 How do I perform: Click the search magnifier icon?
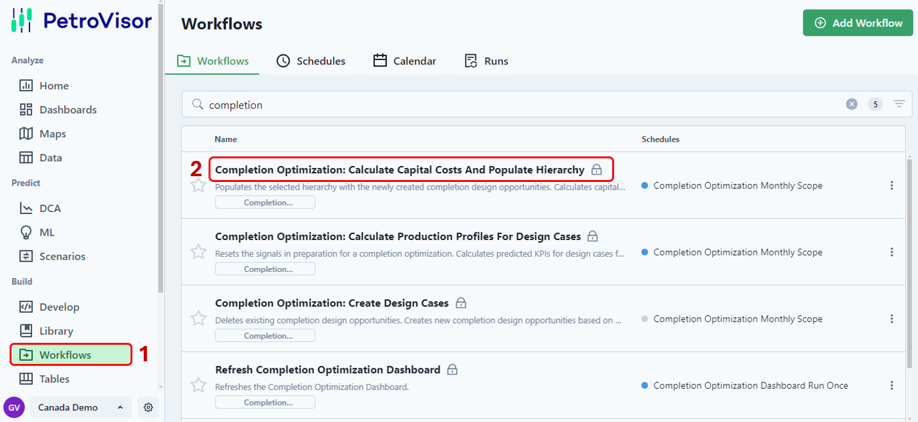(x=198, y=105)
